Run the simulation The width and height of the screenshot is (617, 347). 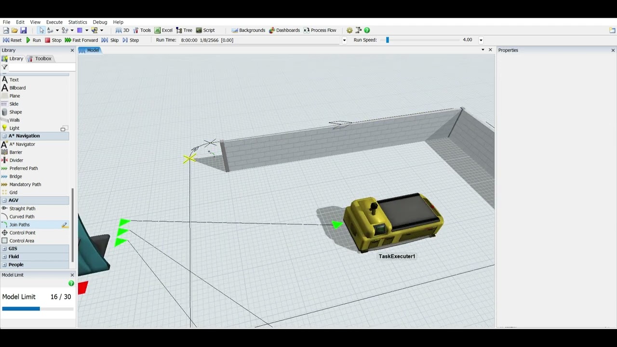(x=33, y=40)
